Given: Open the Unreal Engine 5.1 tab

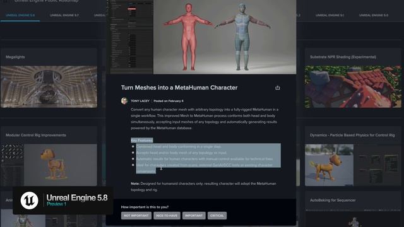Looking at the screenshot, I should pyautogui.click(x=330, y=15).
